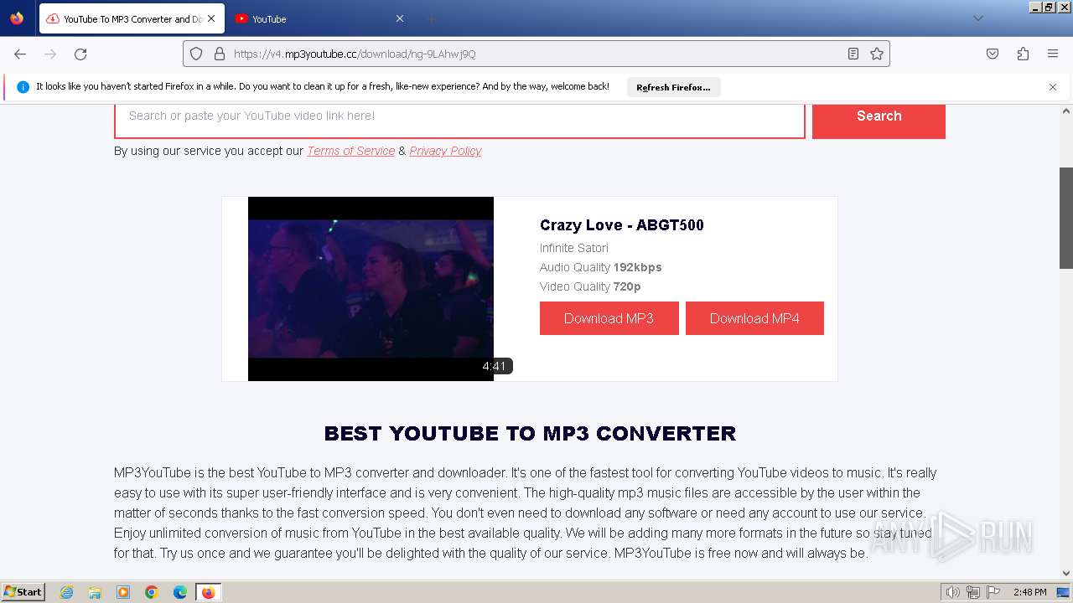Open the Action Center flag icon
Image resolution: width=1073 pixels, height=603 pixels.
click(993, 592)
